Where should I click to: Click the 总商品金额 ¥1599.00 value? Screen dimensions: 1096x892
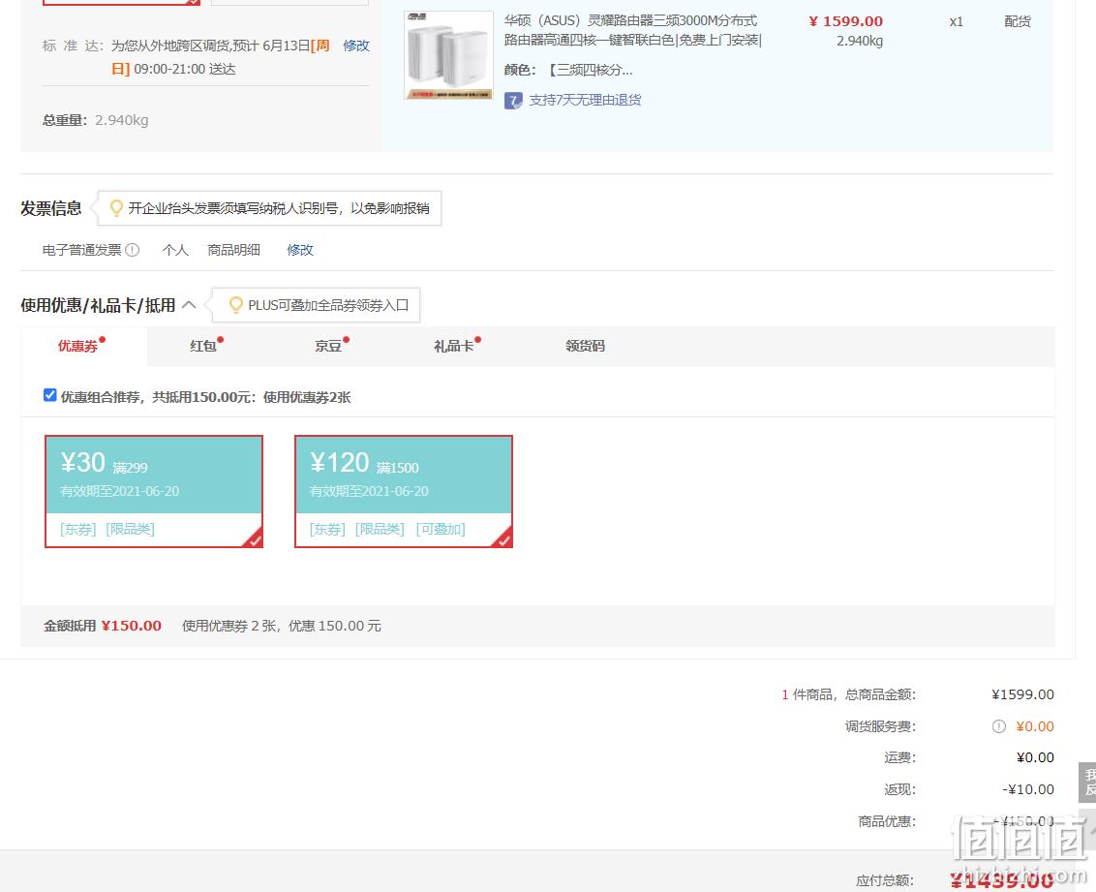pos(1022,694)
